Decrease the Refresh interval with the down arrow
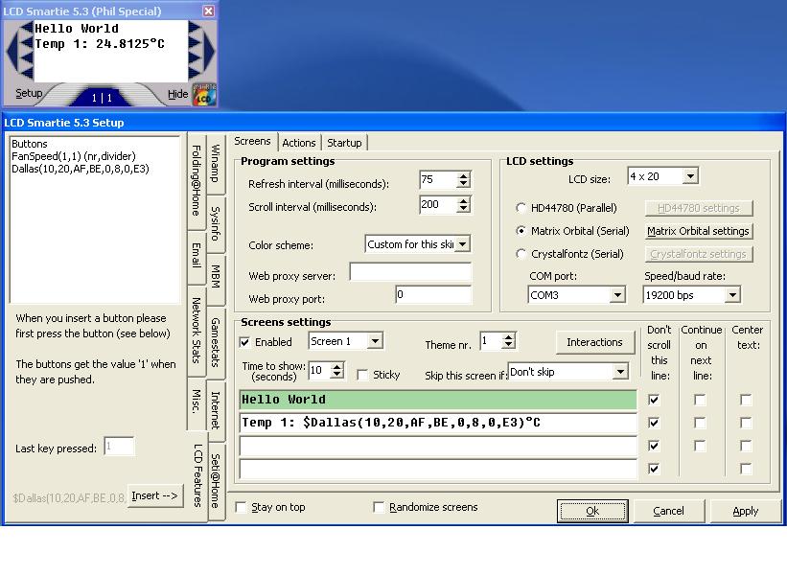Image resolution: width=787 pixels, height=575 pixels. [x=464, y=184]
